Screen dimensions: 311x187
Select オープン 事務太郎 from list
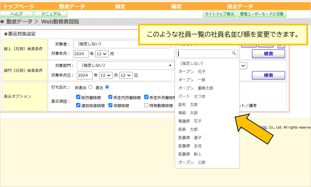pyautogui.click(x=207, y=88)
